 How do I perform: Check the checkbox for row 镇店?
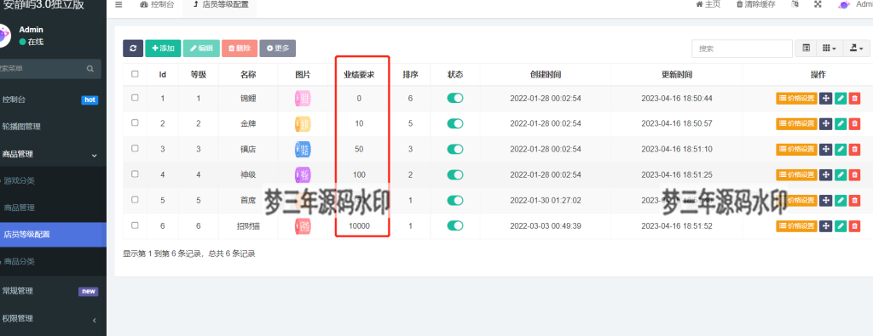(x=135, y=148)
